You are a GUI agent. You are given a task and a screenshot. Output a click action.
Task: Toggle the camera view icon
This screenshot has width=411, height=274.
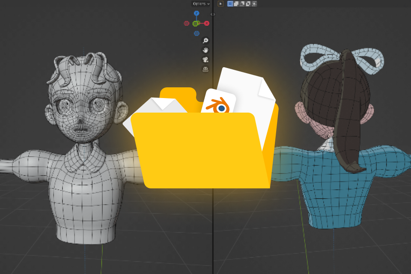(x=205, y=60)
